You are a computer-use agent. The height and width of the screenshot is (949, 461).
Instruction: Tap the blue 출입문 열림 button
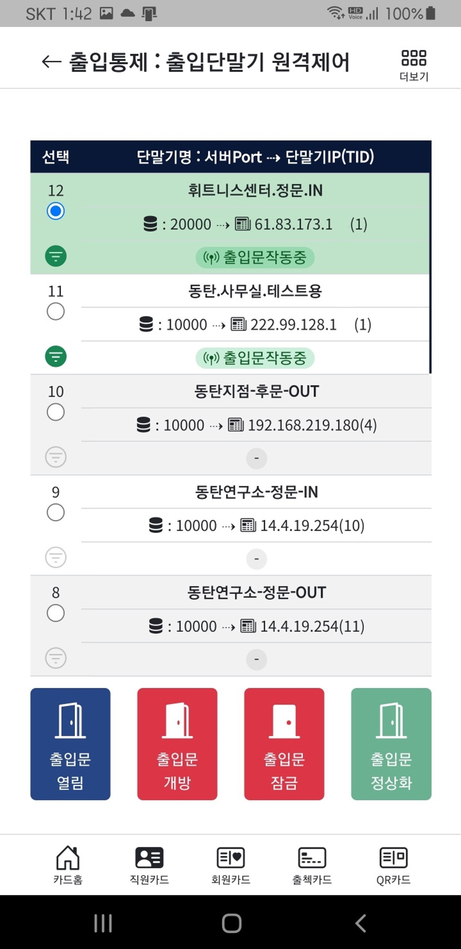70,744
